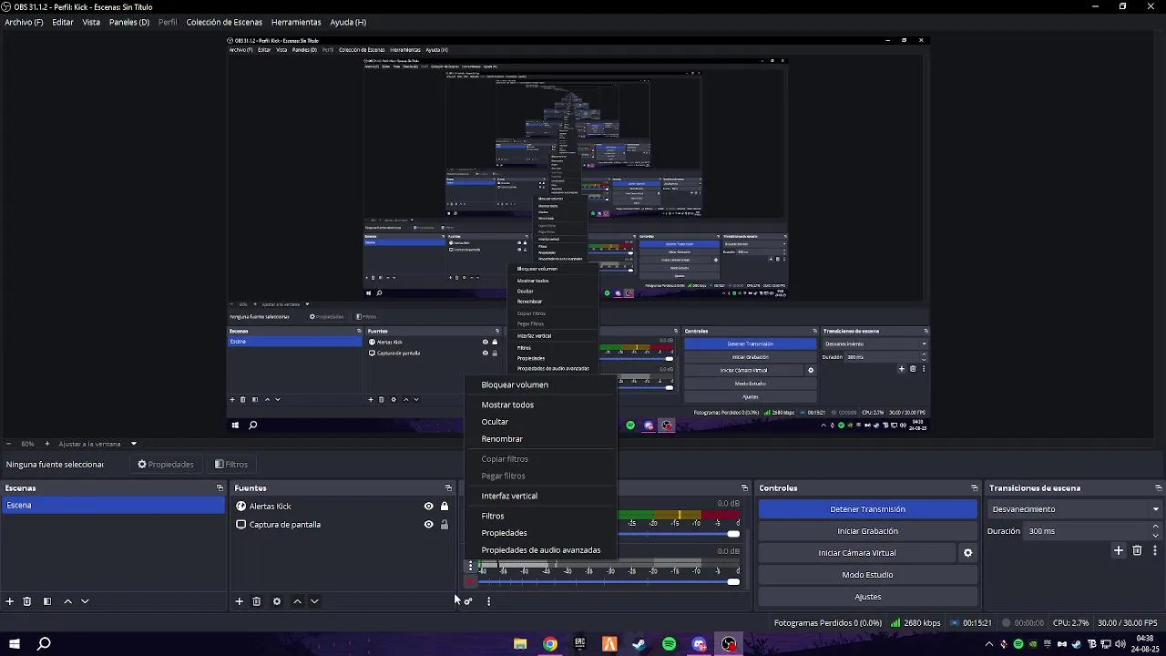Adjust upper audio track volume slider
1166x656 pixels.
pyautogui.click(x=733, y=534)
